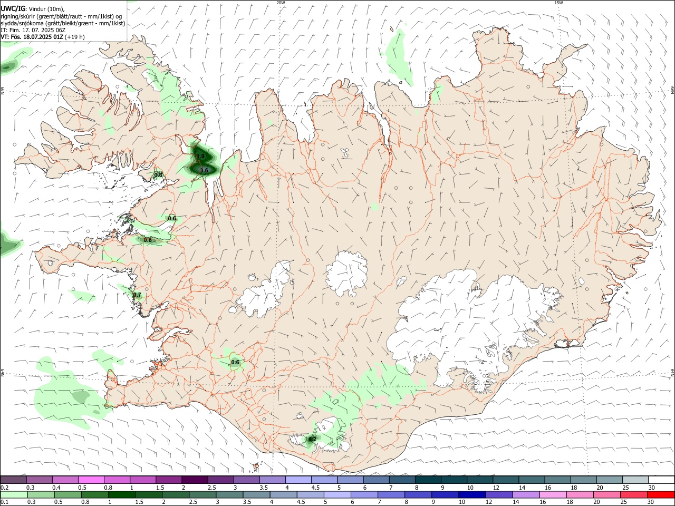This screenshot has width=675, height=506.
Task: Select the bright red 30 swatch in bottom row
Action: click(x=660, y=494)
